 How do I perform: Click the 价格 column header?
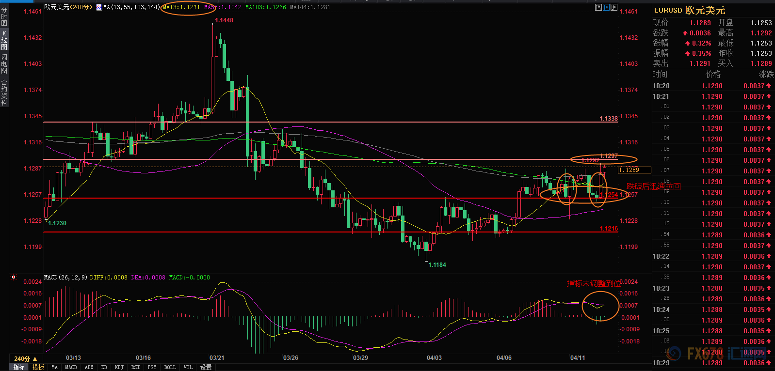pos(713,74)
